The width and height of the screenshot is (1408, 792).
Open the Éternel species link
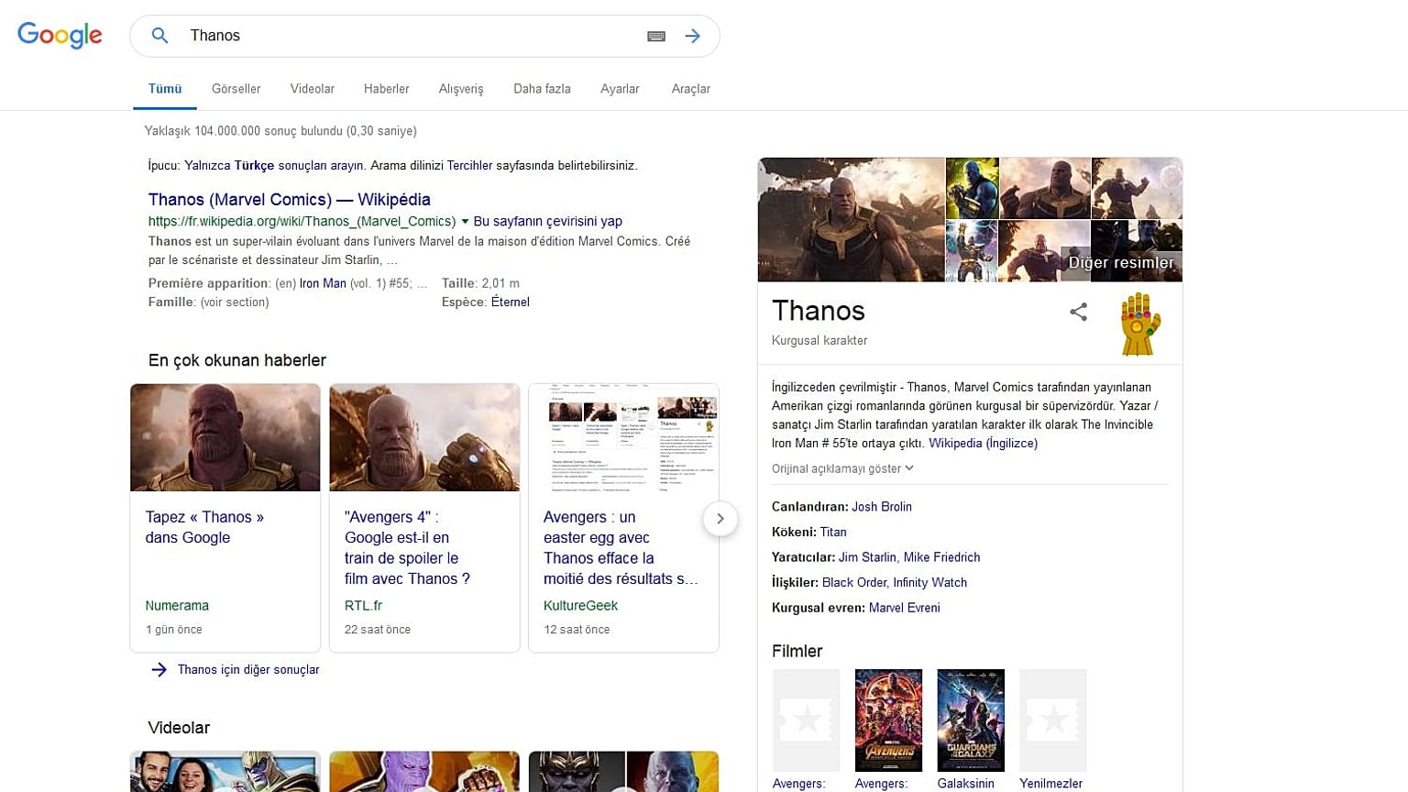click(511, 302)
